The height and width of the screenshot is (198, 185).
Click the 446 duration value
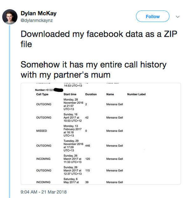(88, 145)
